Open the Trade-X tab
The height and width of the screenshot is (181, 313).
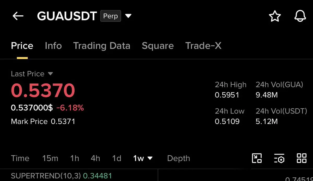[203, 46]
